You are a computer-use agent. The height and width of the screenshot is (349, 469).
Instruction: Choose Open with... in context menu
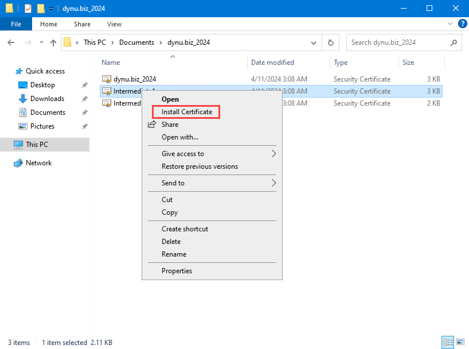pyautogui.click(x=180, y=137)
